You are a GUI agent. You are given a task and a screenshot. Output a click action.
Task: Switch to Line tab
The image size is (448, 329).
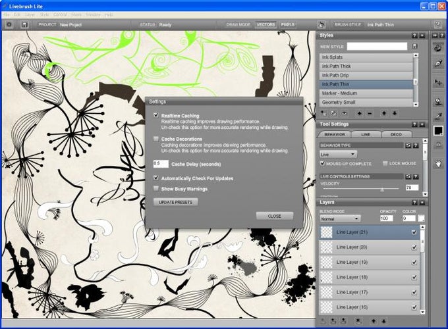pos(366,134)
